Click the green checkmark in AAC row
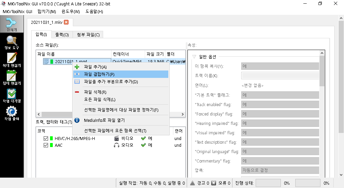This screenshot has width=344, height=188. [x=143, y=145]
